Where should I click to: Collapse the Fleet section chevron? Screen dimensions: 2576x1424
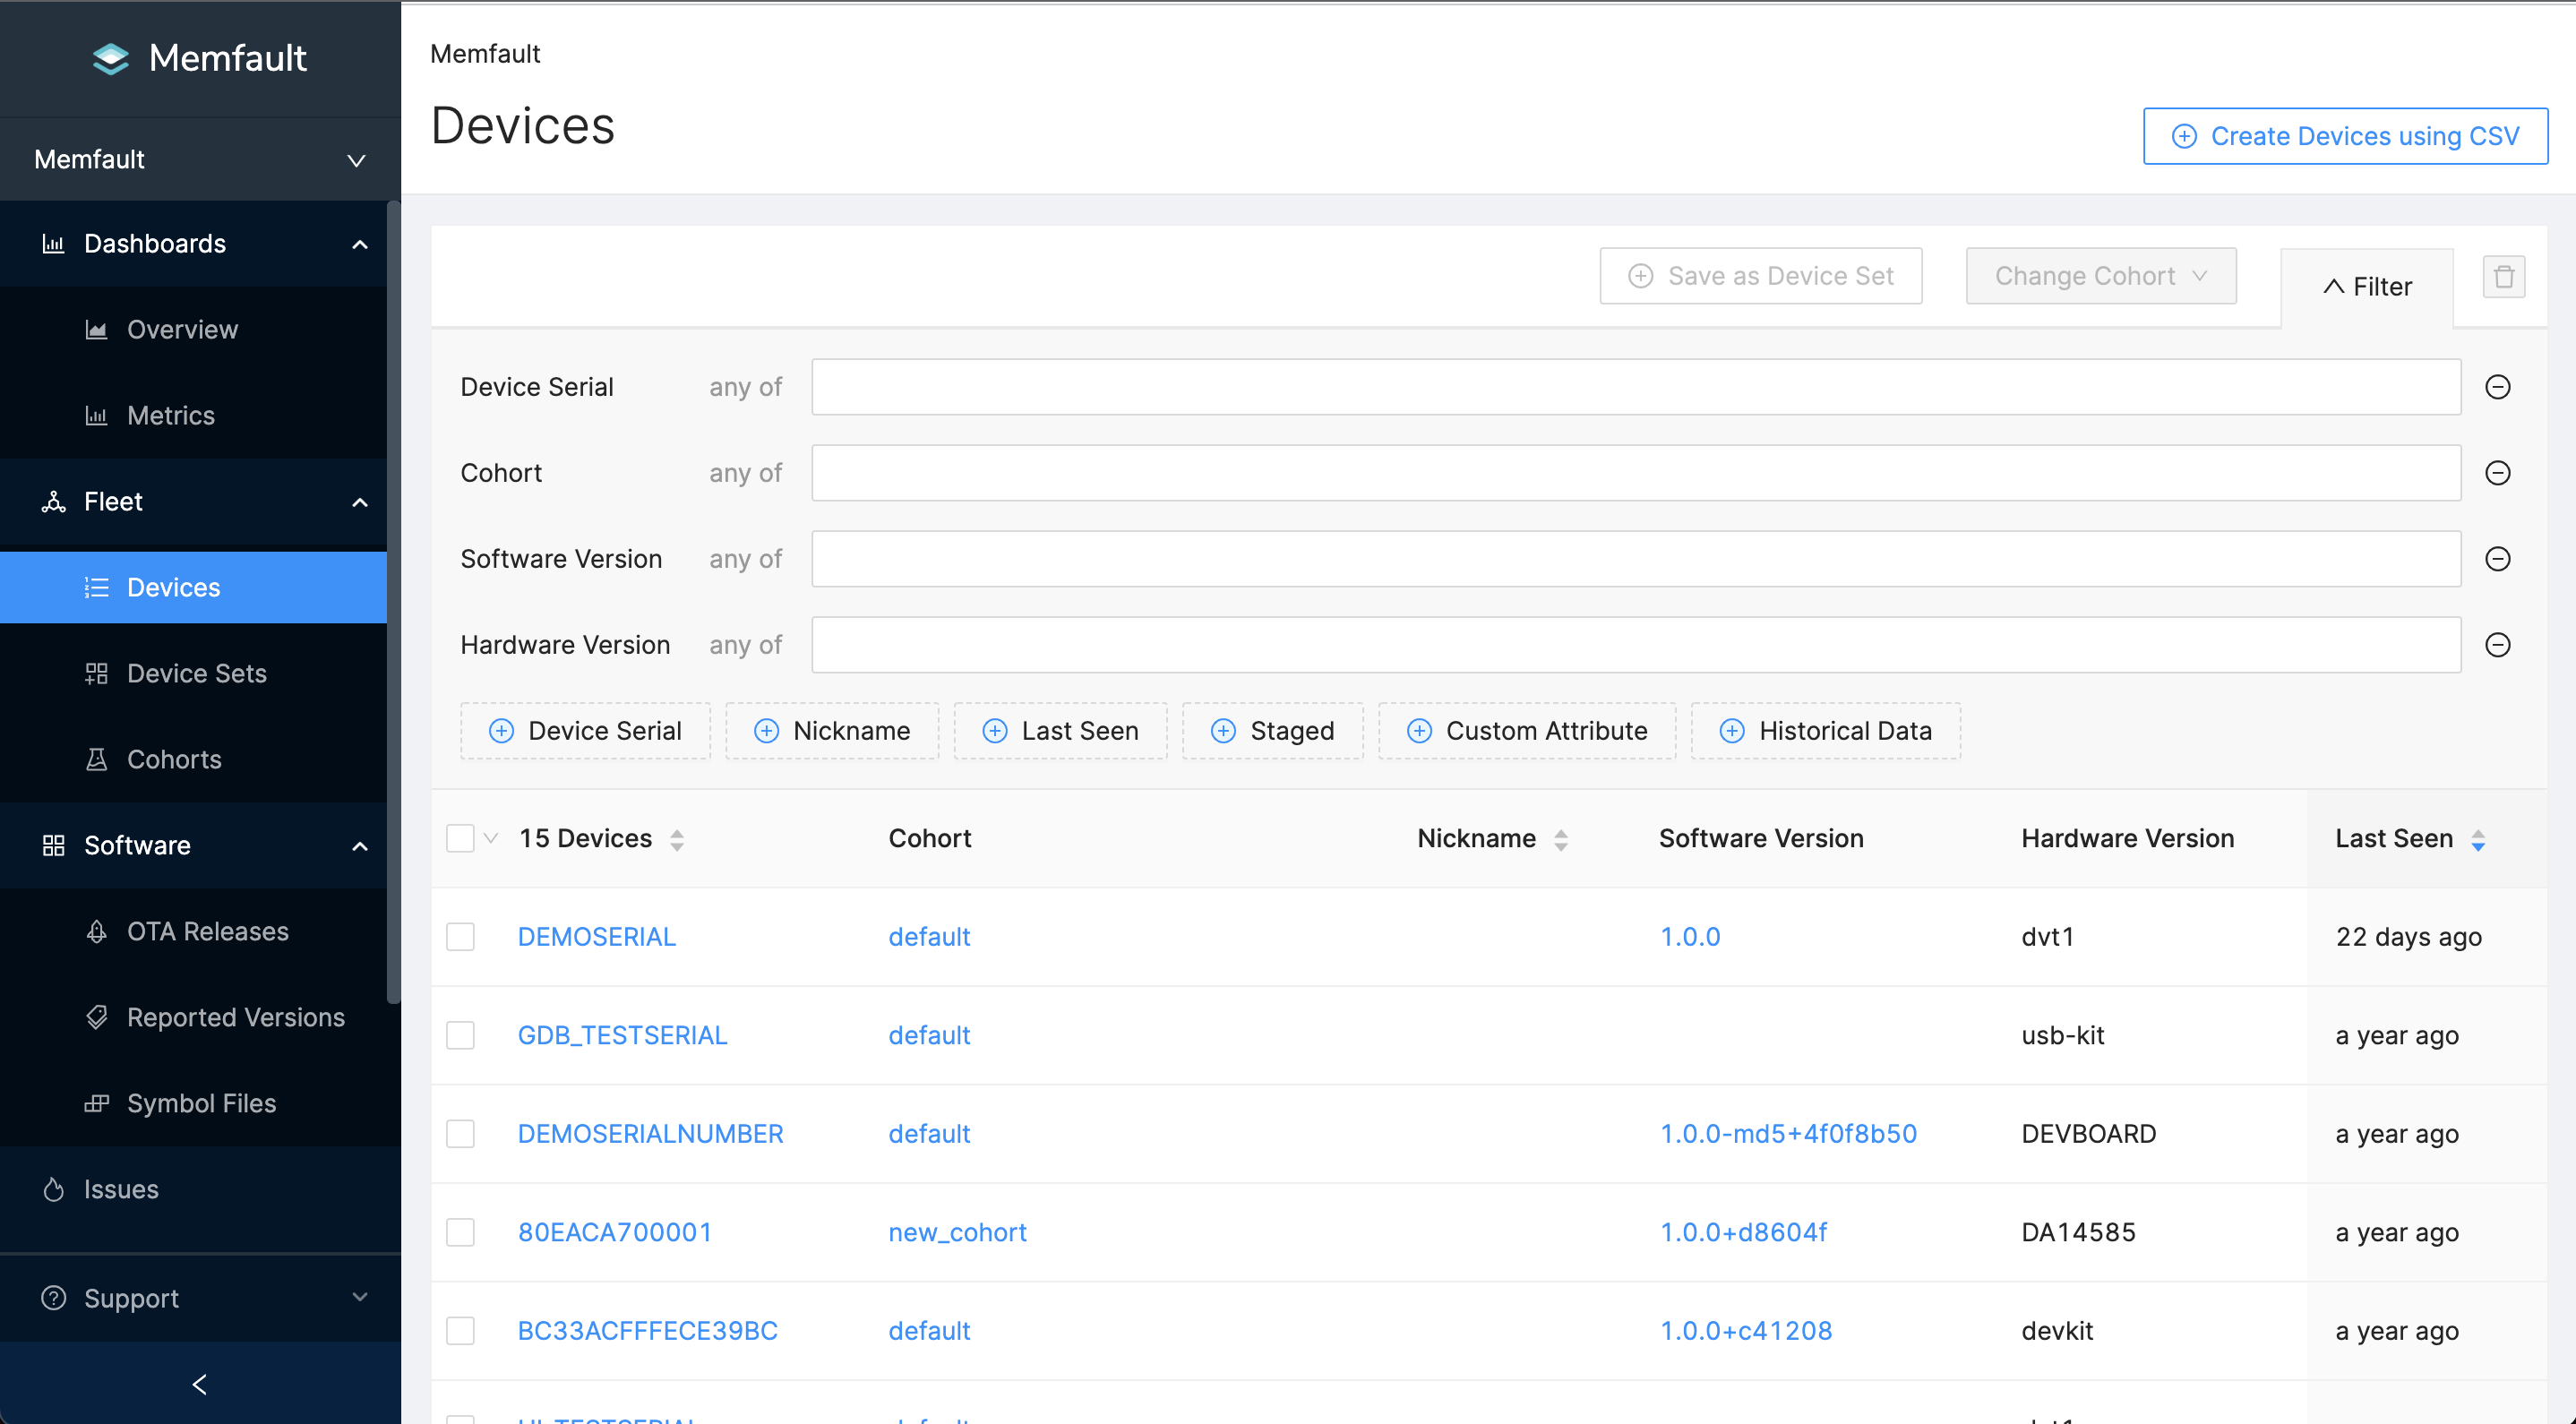360,503
